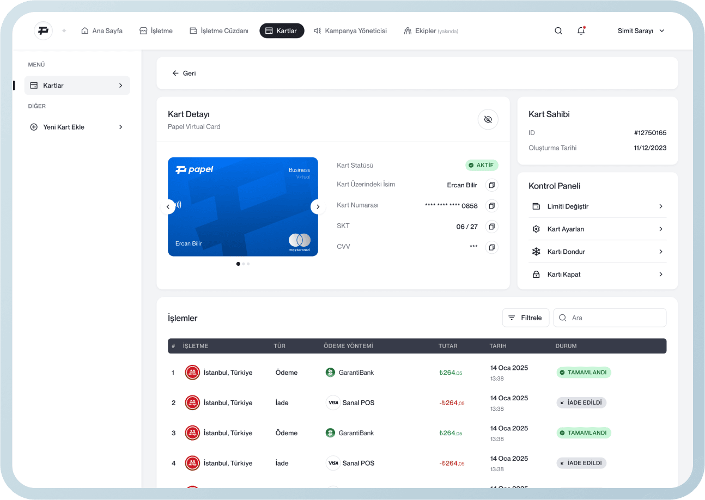Open Limiti Değiştir in Kontrol Paneli

tap(598, 206)
